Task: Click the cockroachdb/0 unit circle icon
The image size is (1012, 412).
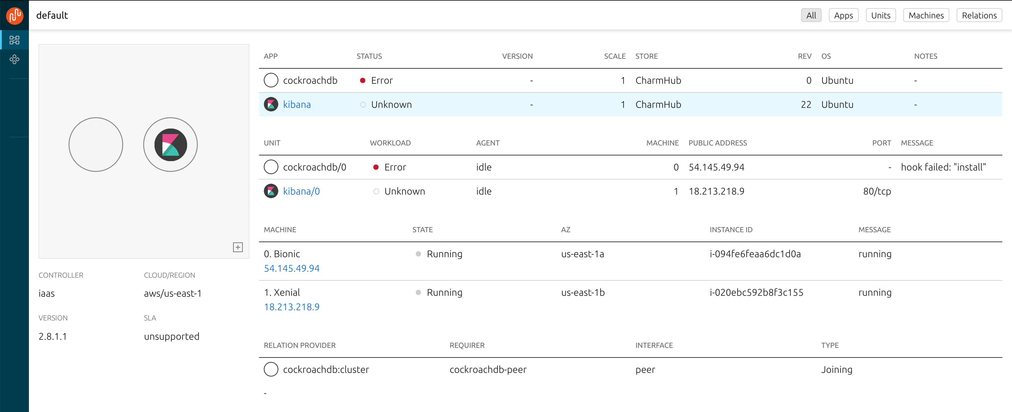Action: point(271,167)
